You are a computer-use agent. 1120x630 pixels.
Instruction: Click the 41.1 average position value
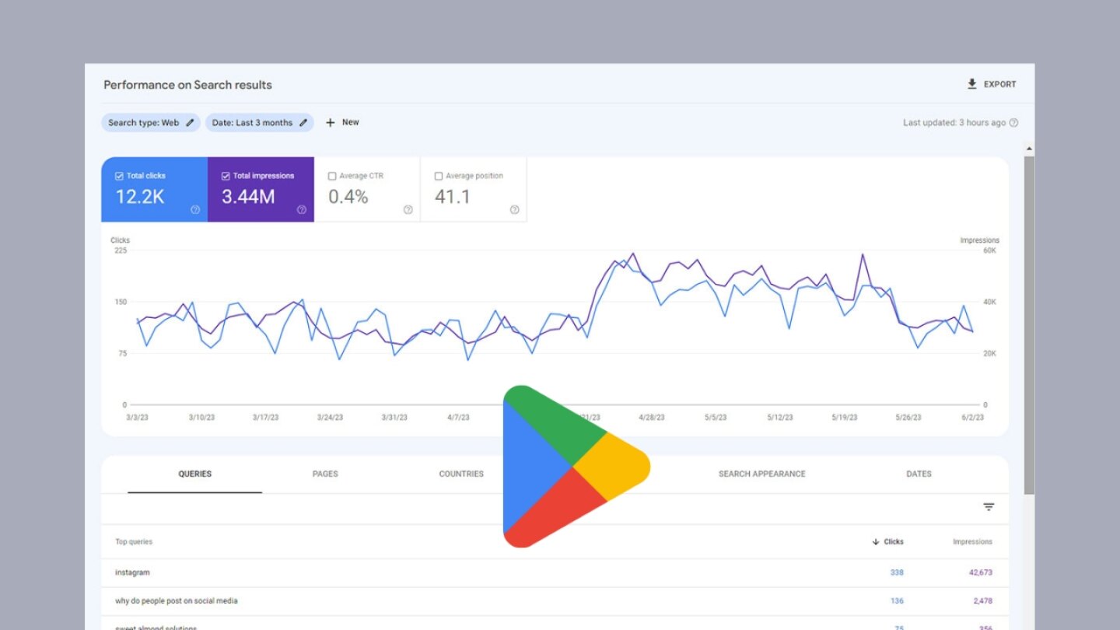[453, 197]
